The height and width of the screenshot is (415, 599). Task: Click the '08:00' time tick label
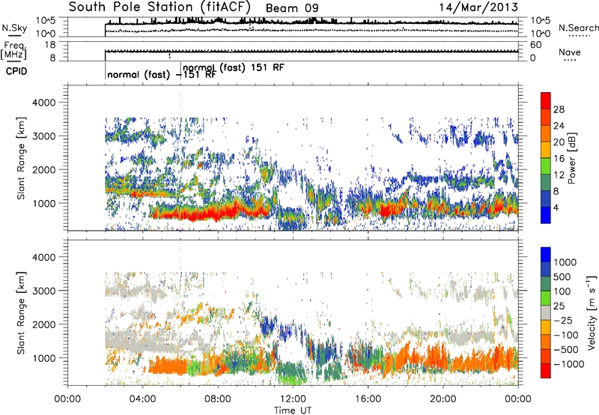click(218, 399)
